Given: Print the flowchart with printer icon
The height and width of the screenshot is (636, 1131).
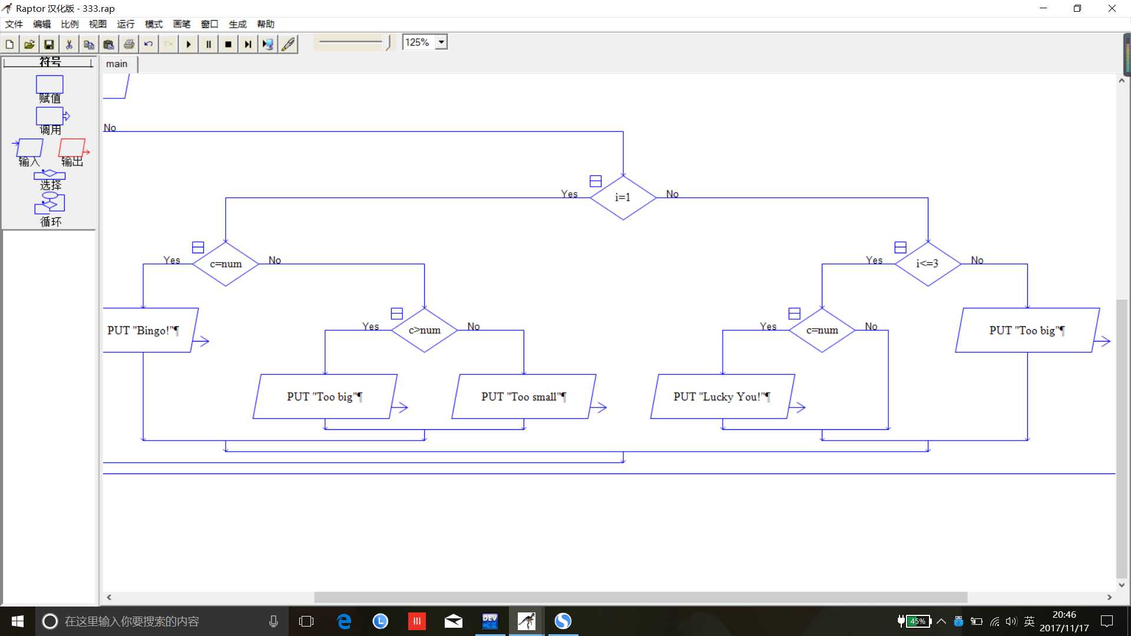Looking at the screenshot, I should [129, 44].
